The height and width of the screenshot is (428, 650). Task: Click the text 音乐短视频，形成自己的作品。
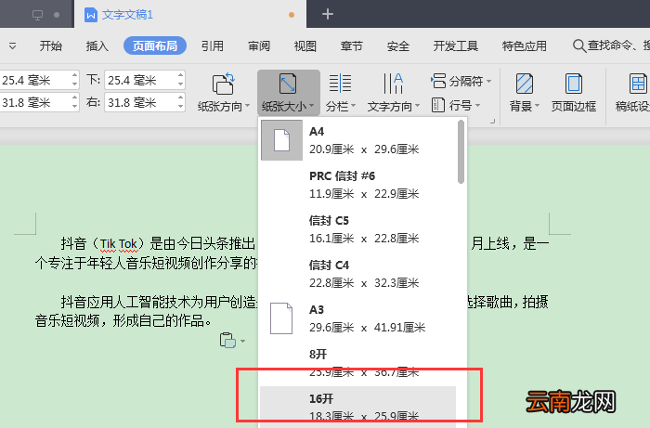tap(125, 320)
